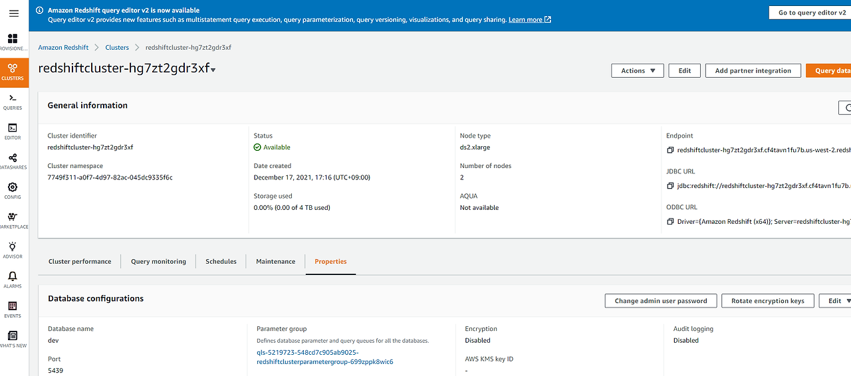The image size is (851, 376).
Task: Click the ODBC URL driver string
Action: tap(764, 221)
